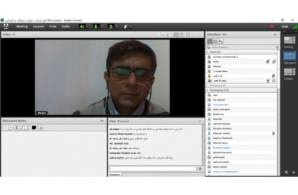Image resolution: width=298 pixels, height=195 pixels.
Task: Collapse the Hosts (6) group
Action: 207,52
